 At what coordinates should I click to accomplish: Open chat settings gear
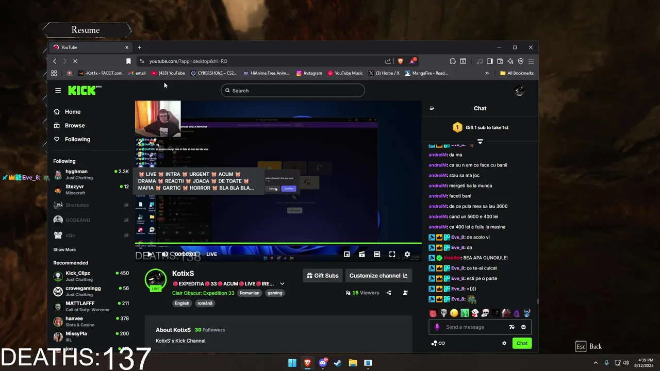tap(504, 343)
